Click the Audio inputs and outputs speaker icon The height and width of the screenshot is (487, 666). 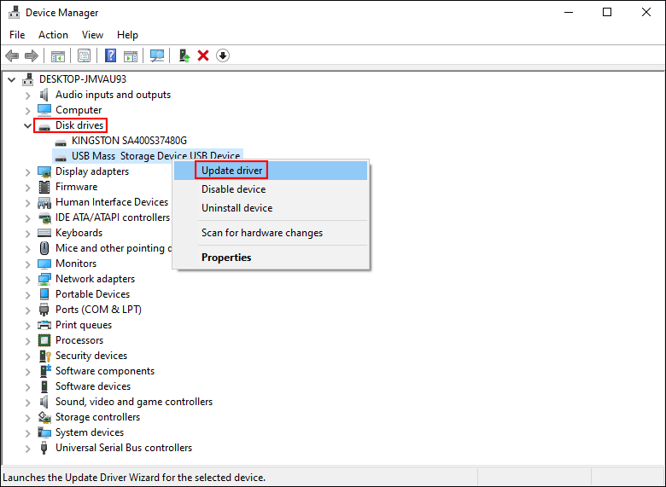tap(44, 95)
